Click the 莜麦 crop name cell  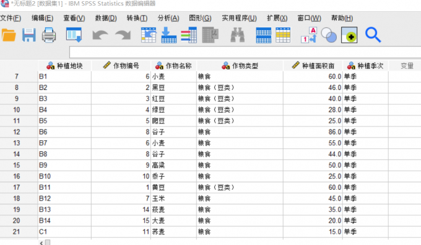[x=173, y=210]
